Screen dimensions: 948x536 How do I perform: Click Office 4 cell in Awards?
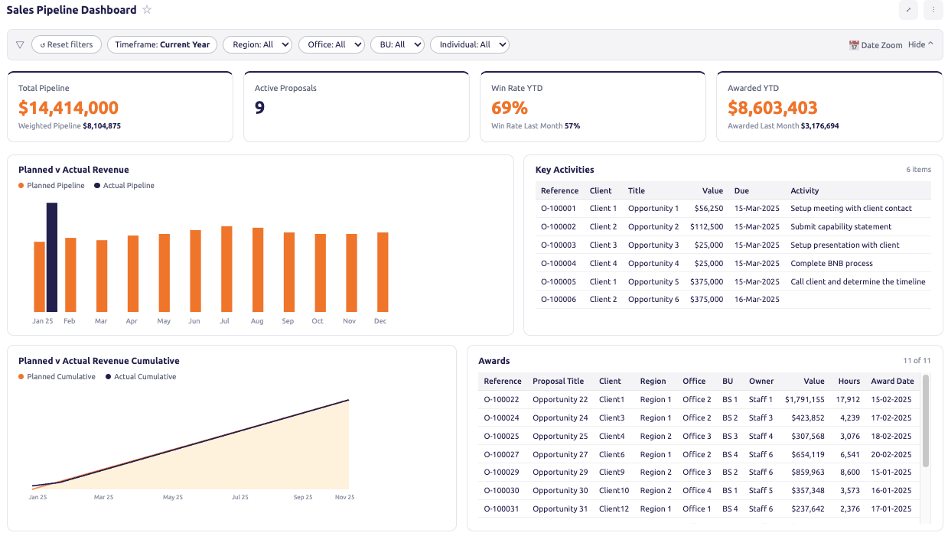click(x=697, y=491)
